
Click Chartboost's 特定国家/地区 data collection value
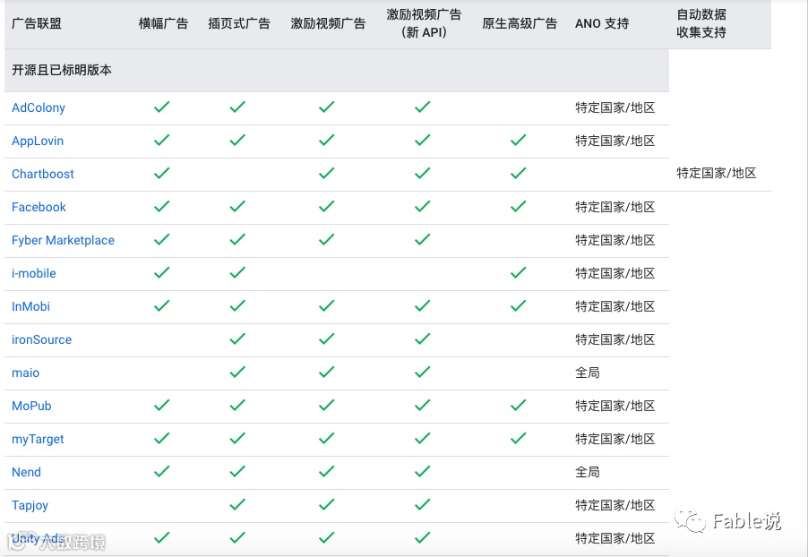click(x=717, y=173)
